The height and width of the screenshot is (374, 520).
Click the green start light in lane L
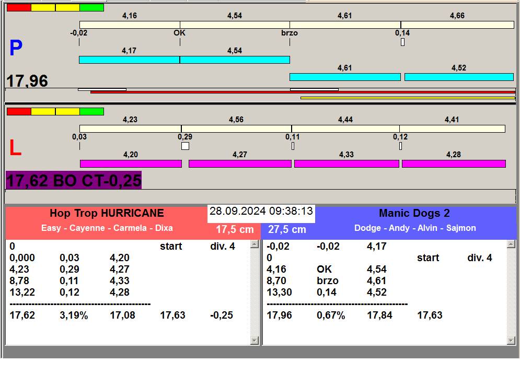tap(91, 111)
